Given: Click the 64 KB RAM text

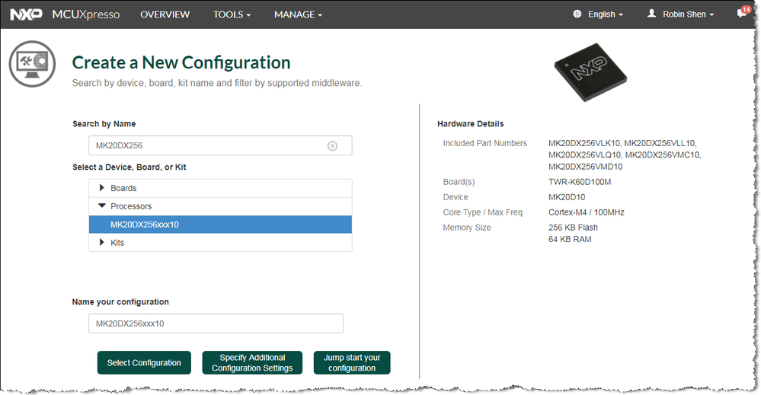Looking at the screenshot, I should [x=570, y=239].
